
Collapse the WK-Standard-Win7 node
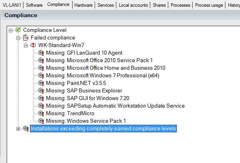point(26,45)
